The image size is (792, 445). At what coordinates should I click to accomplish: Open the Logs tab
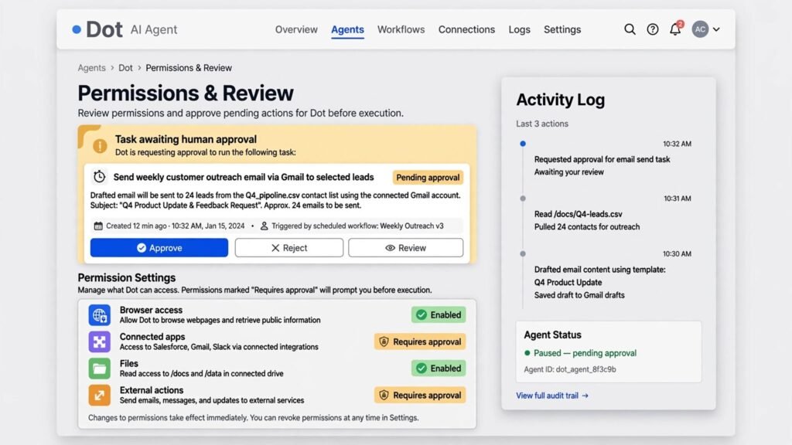[519, 29]
